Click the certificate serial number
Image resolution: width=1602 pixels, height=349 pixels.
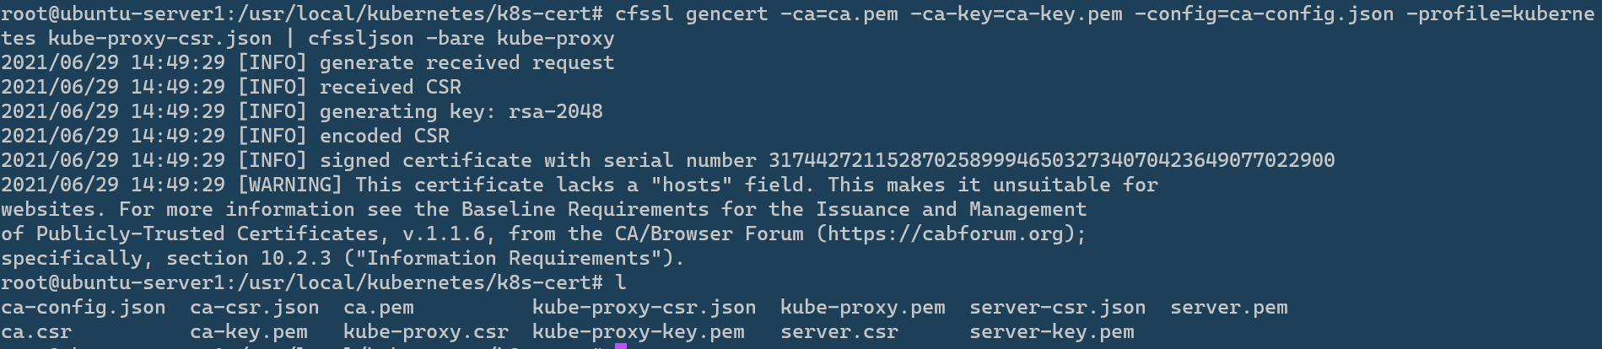click(1051, 160)
